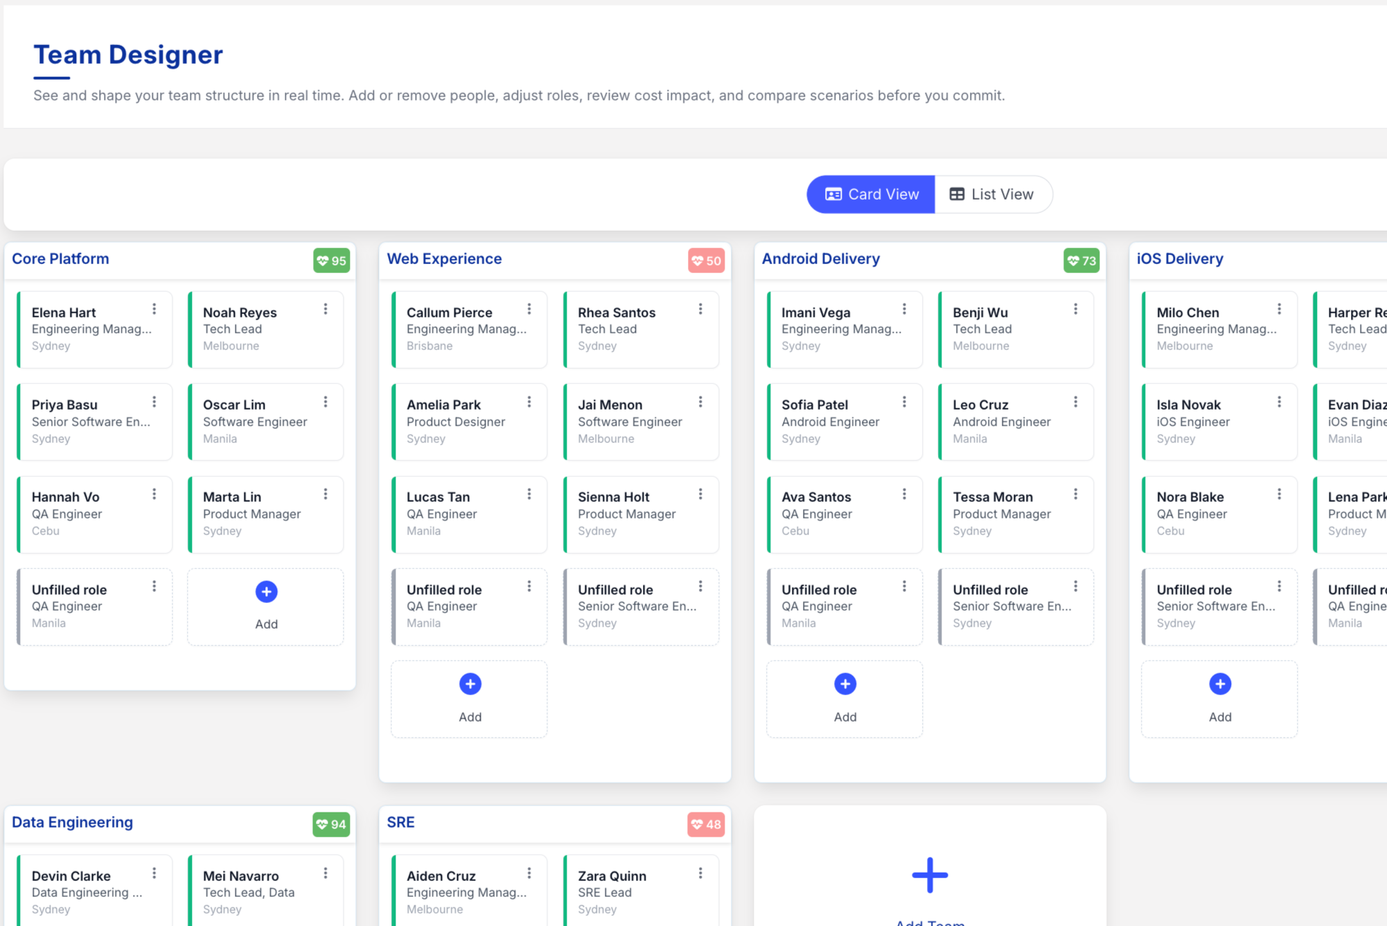Click the plus Add icon in Android Delivery
The width and height of the screenshot is (1387, 926).
pyautogui.click(x=845, y=684)
